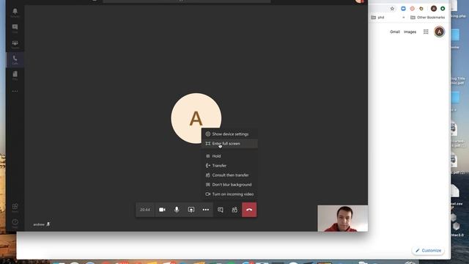Select Transfer in the call menu
The image size is (469, 264).
229,166
